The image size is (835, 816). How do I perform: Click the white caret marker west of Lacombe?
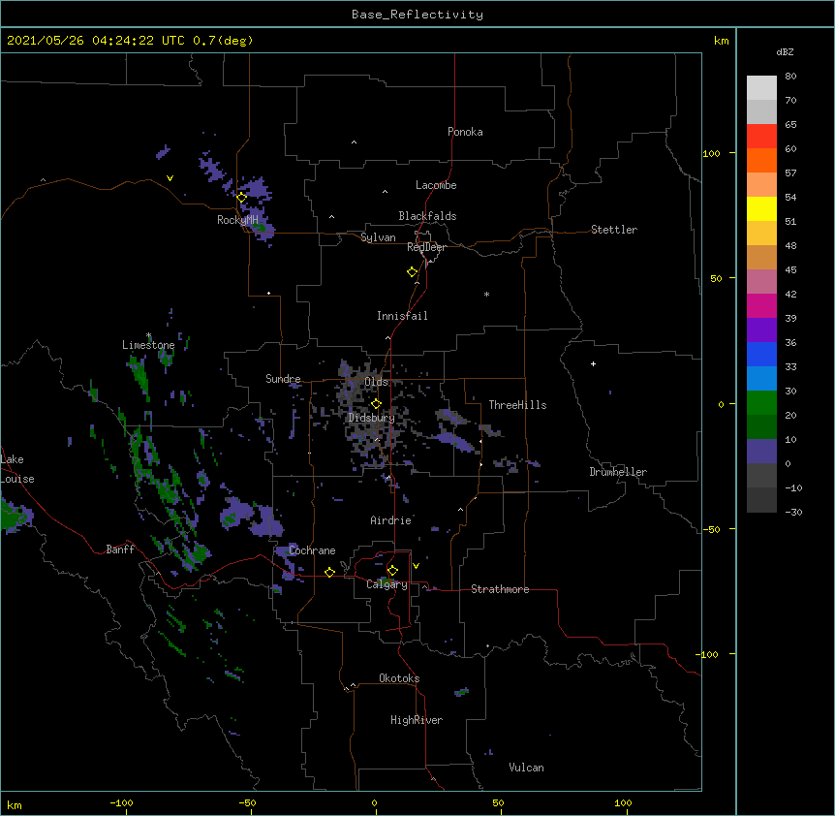385,192
